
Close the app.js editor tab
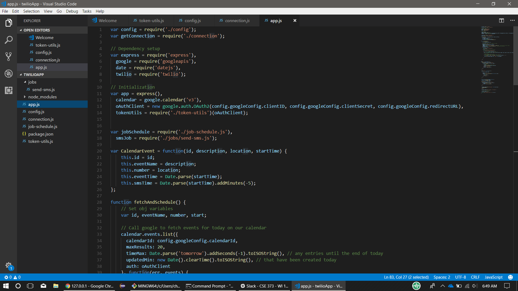295,20
